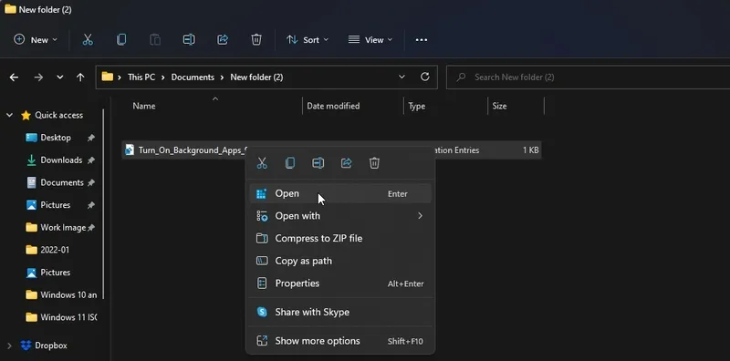Expand the Open with submenu arrow
Screen dimensions: 730x361
(420, 216)
